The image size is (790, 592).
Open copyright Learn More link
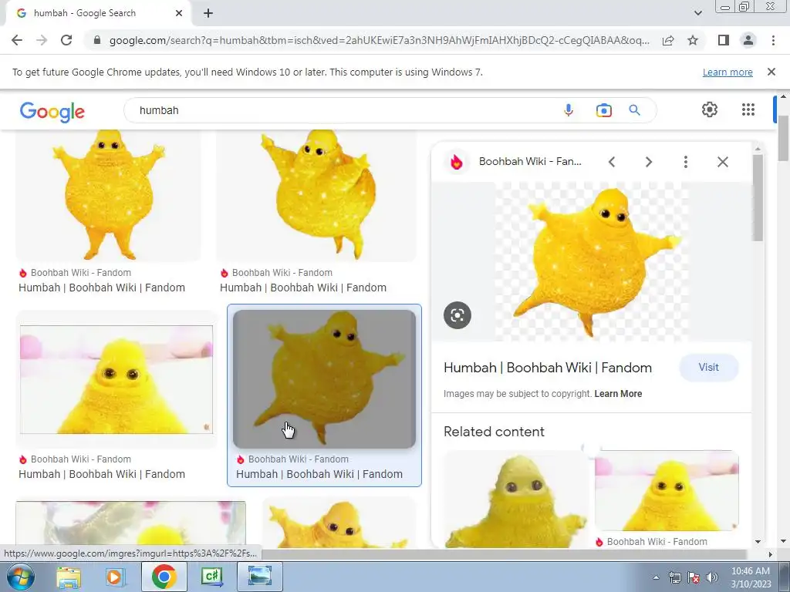tap(618, 394)
